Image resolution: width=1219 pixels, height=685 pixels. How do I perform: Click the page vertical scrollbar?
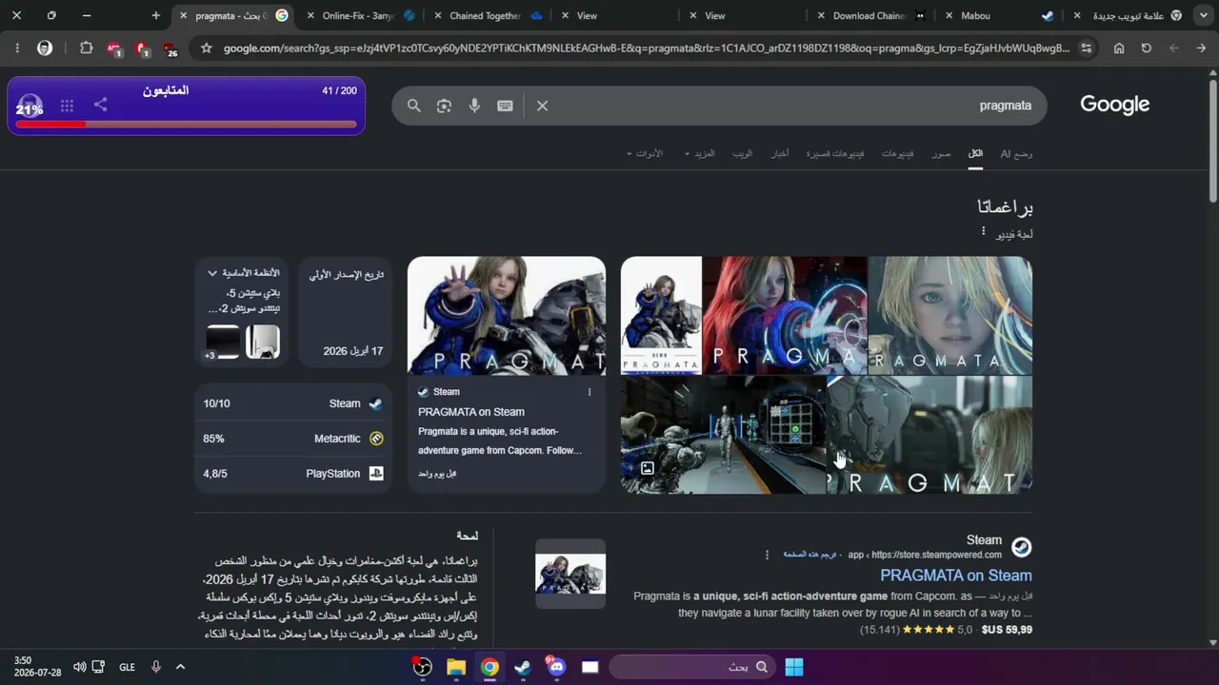1212,143
